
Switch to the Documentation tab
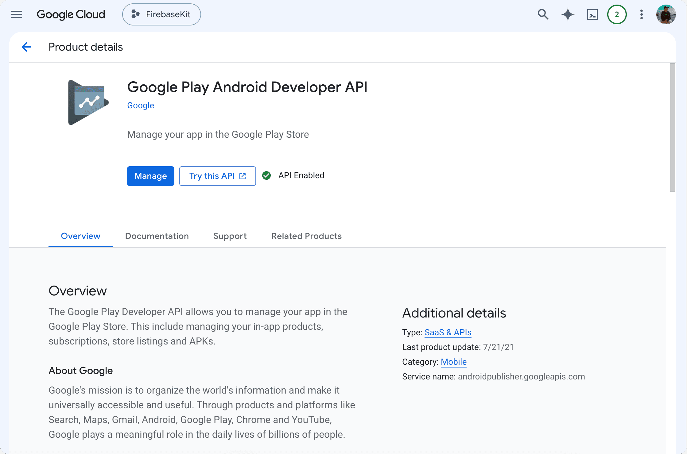click(157, 236)
